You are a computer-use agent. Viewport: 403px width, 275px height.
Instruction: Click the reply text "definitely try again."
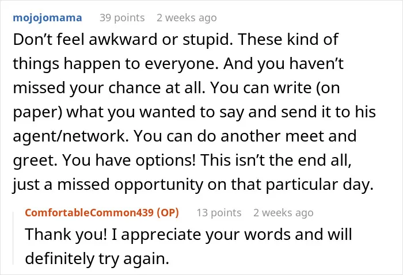click(97, 258)
